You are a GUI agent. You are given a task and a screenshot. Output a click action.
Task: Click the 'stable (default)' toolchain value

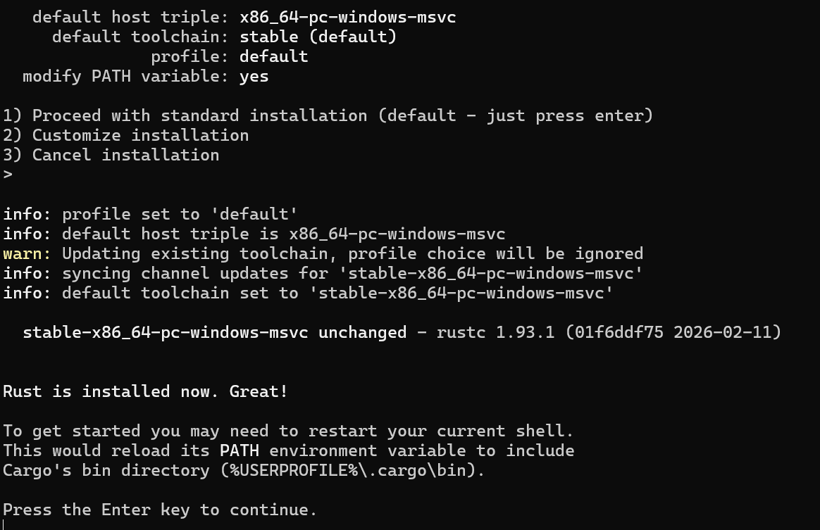pyautogui.click(x=318, y=37)
